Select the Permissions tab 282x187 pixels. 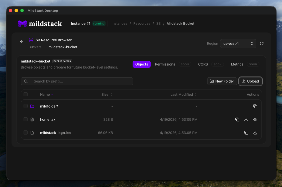(x=165, y=64)
